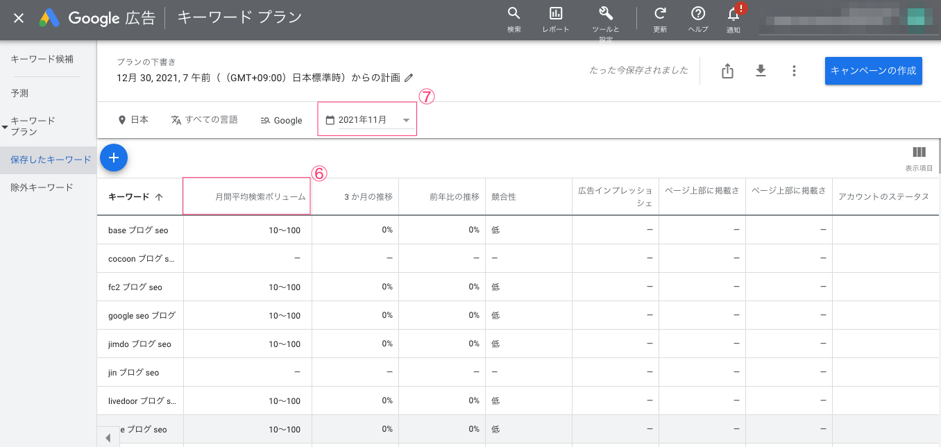Screen dimensions: 941x447
Task: Sort by 前年比の推移 column
Action: point(454,196)
